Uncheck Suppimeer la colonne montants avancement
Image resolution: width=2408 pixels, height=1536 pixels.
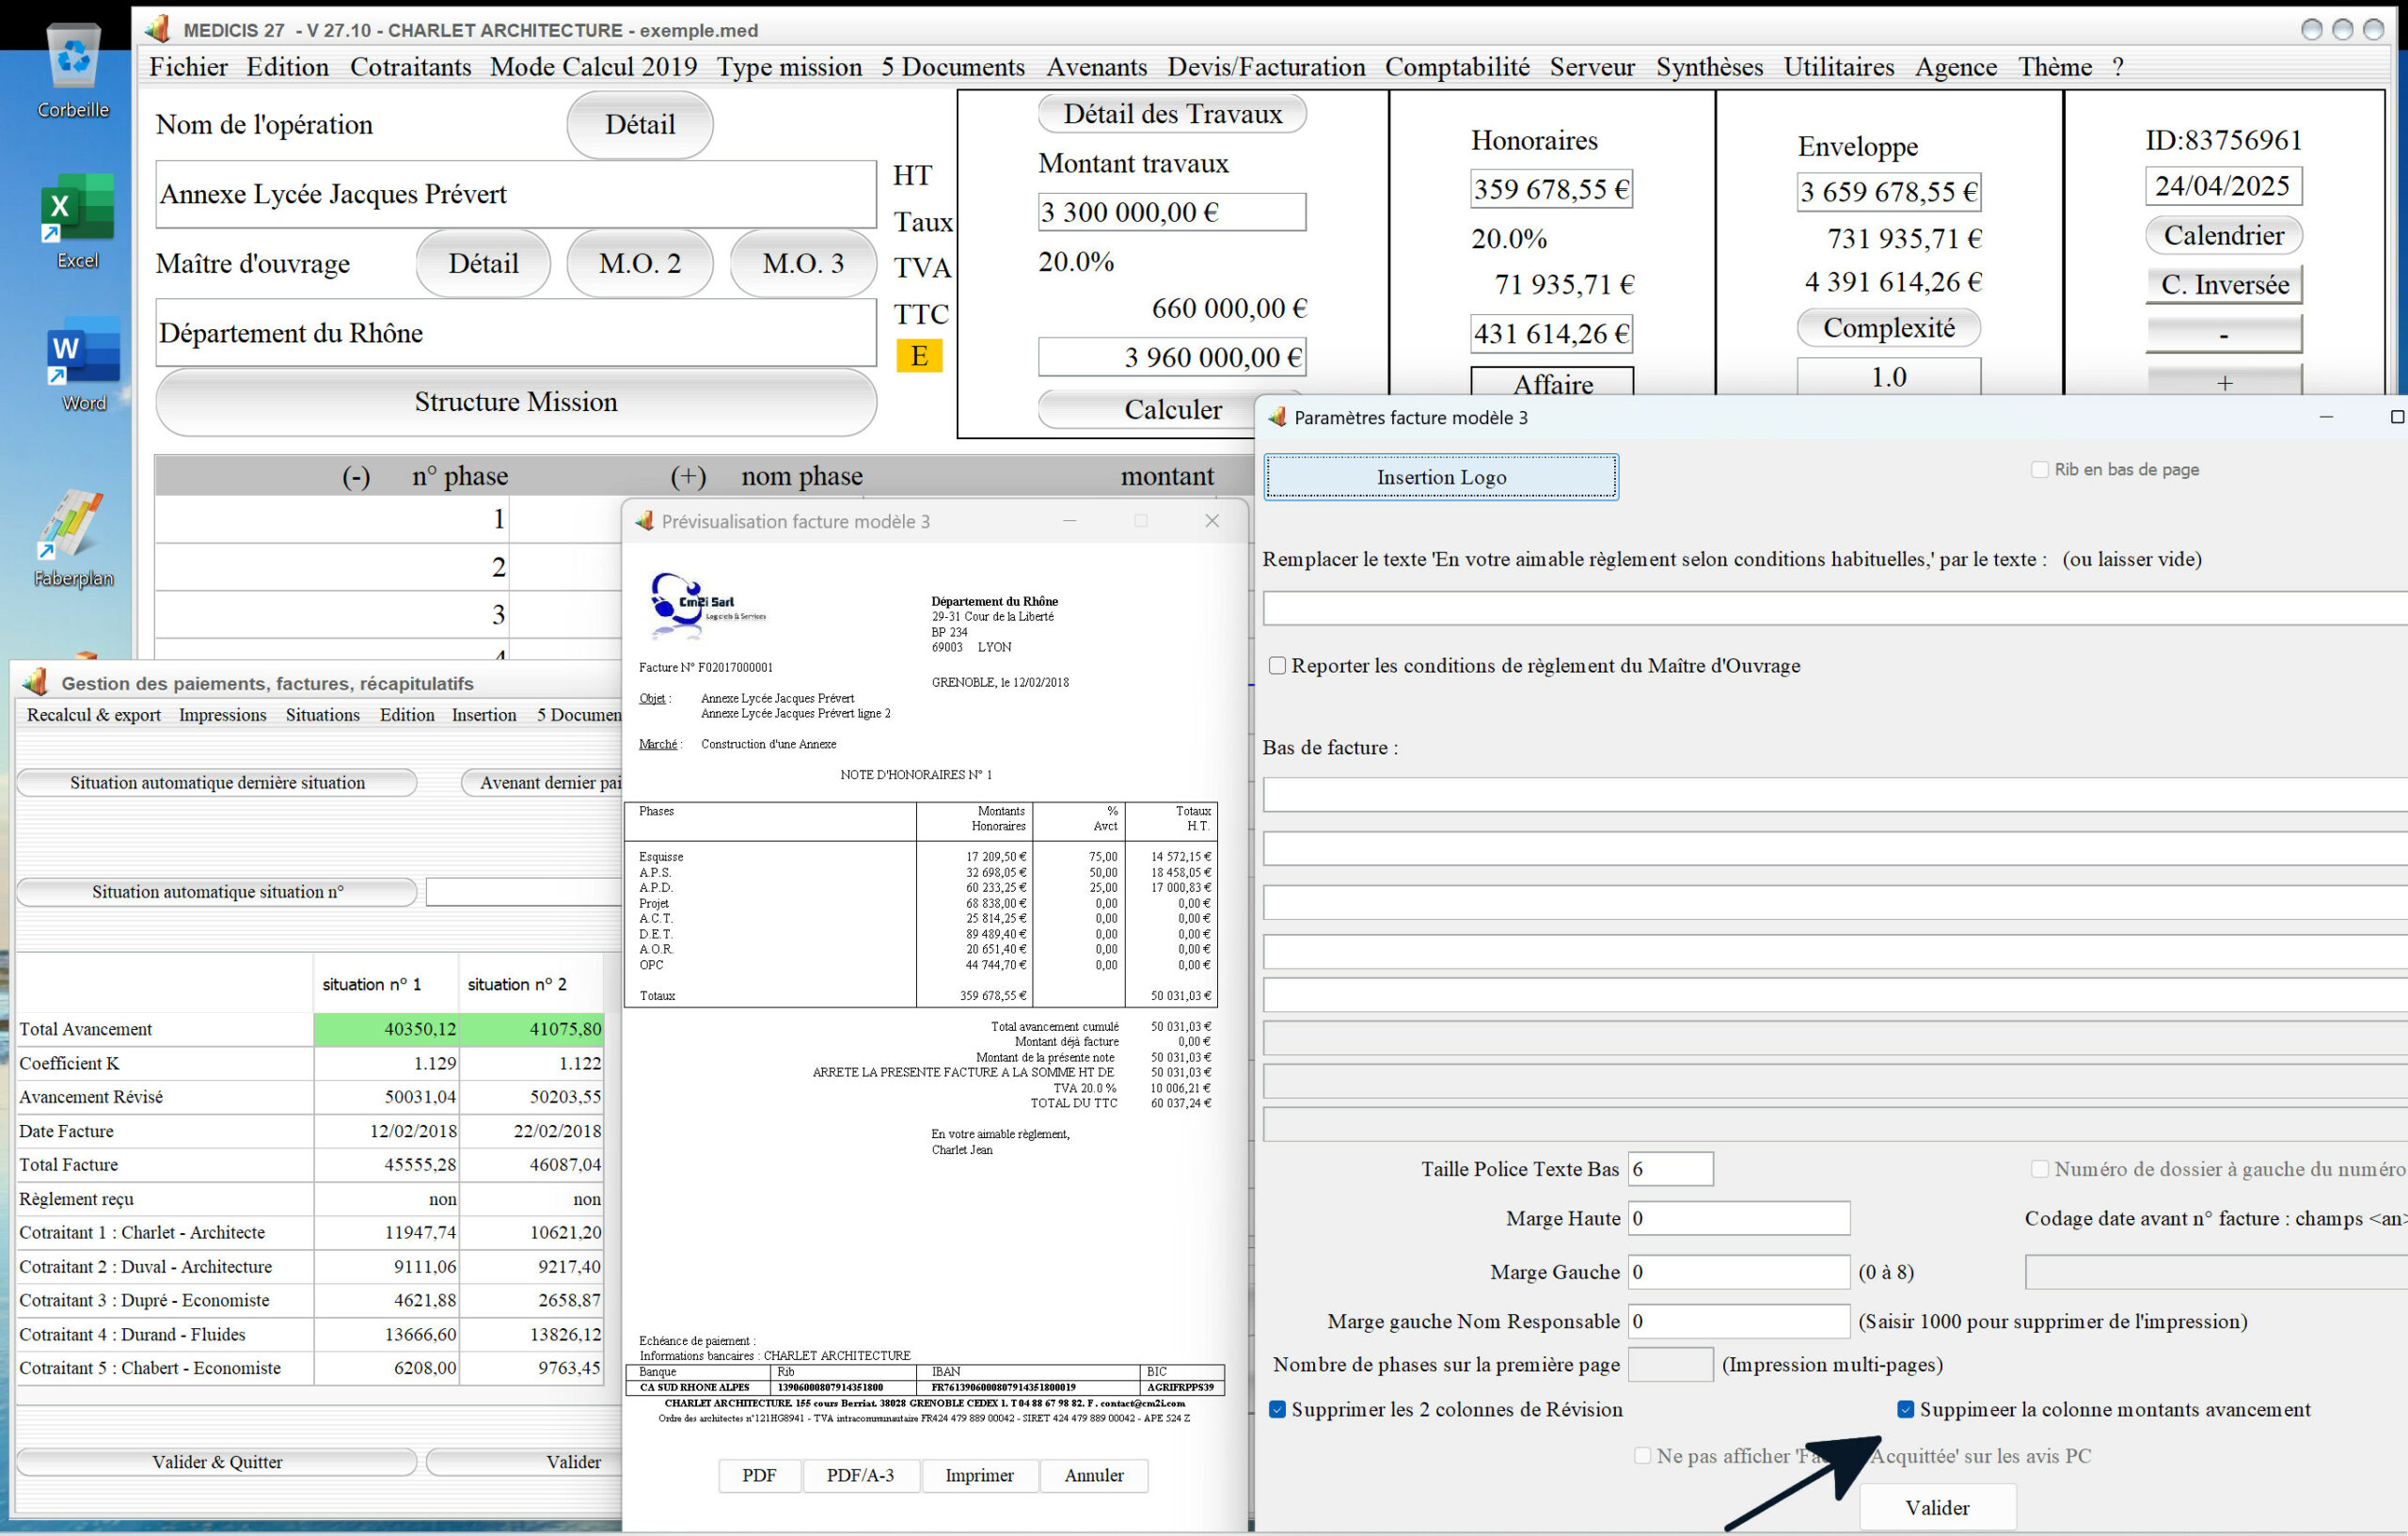pyautogui.click(x=1905, y=1409)
